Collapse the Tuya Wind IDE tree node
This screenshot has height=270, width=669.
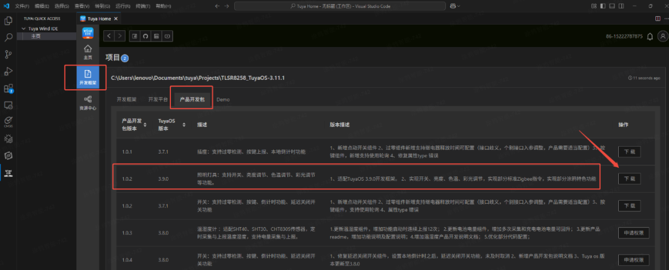coord(24,28)
